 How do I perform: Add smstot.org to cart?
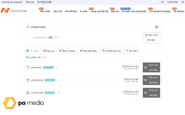[151, 80]
